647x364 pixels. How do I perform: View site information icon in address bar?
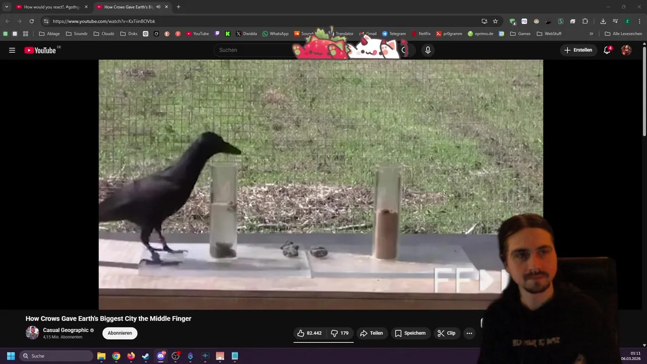pos(46,21)
